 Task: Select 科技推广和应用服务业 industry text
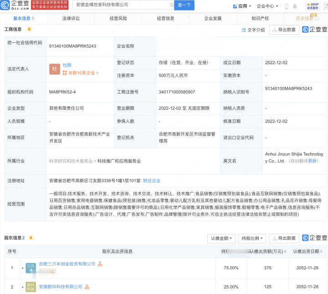(119, 161)
